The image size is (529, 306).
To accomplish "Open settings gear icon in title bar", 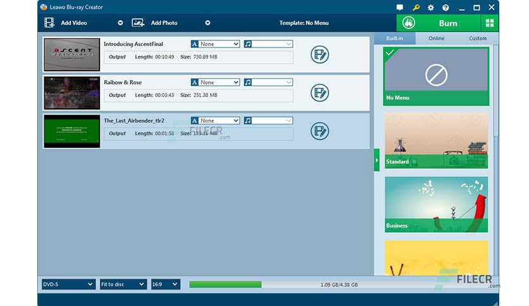I will click(x=431, y=8).
